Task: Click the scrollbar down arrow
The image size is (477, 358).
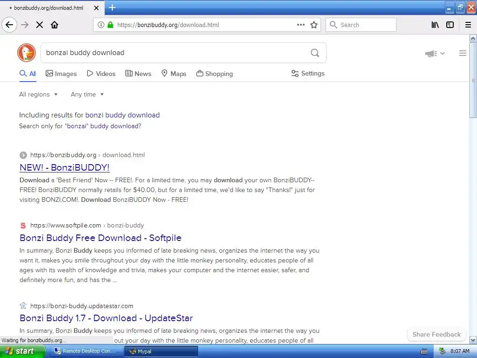Action: coord(473,340)
